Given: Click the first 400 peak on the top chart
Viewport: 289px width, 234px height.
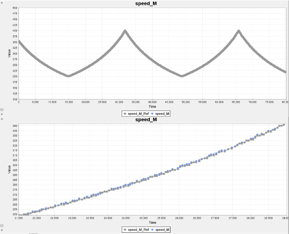Looking at the screenshot, I should pos(125,31).
